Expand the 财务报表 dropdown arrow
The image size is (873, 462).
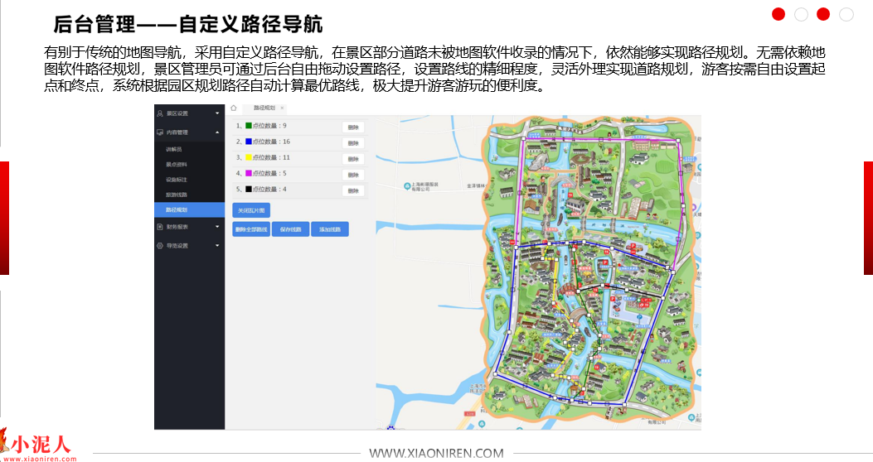[217, 226]
